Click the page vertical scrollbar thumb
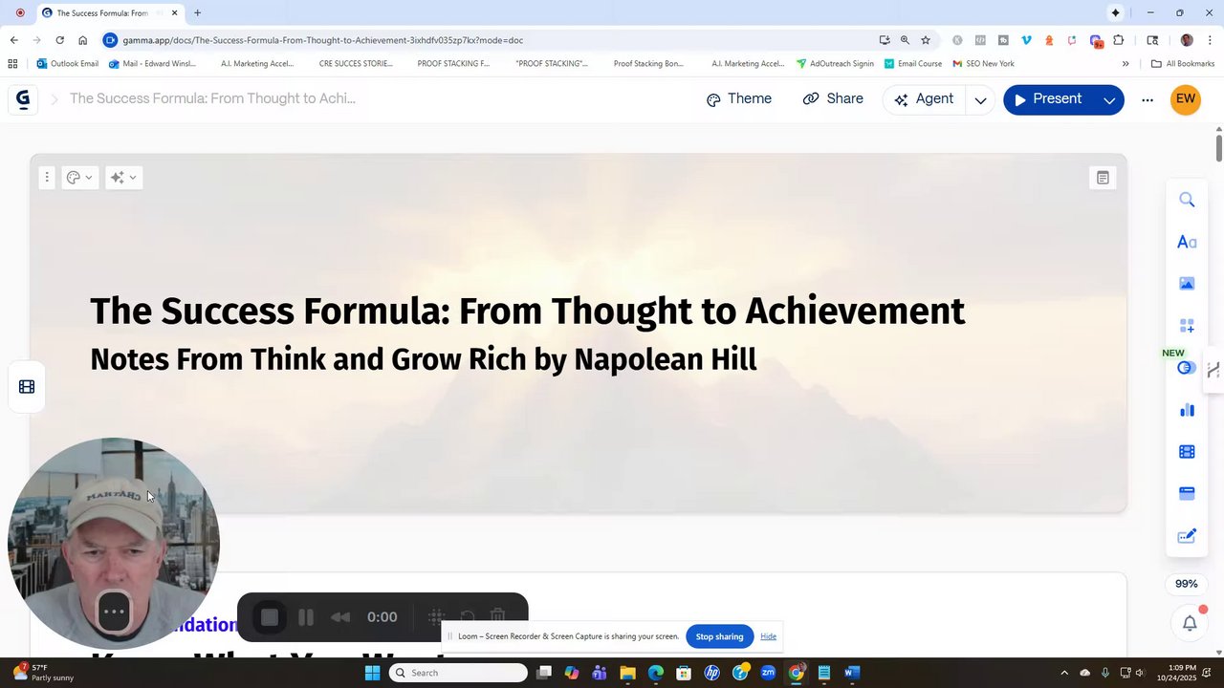 tap(1218, 148)
